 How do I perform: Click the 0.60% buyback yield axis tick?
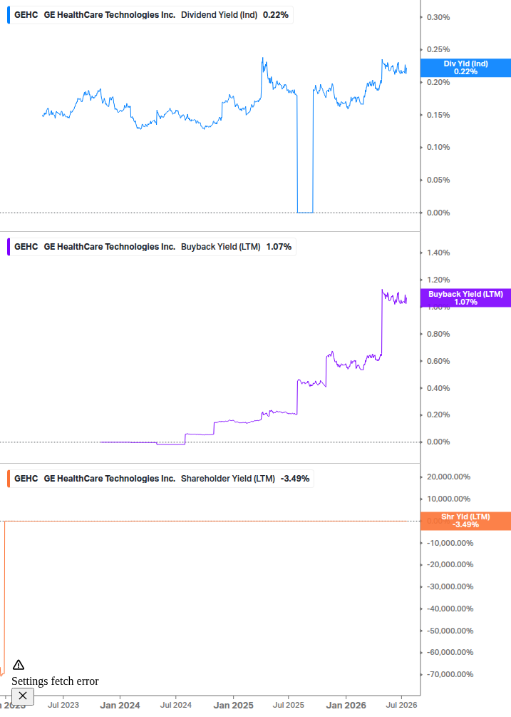(x=438, y=361)
